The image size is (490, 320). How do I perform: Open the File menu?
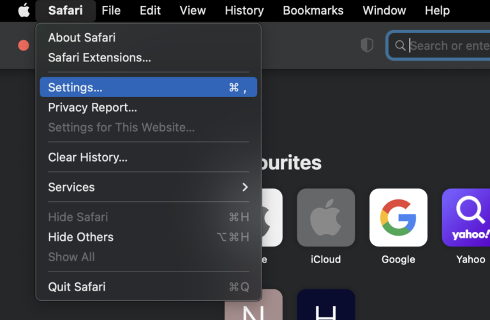click(x=111, y=11)
